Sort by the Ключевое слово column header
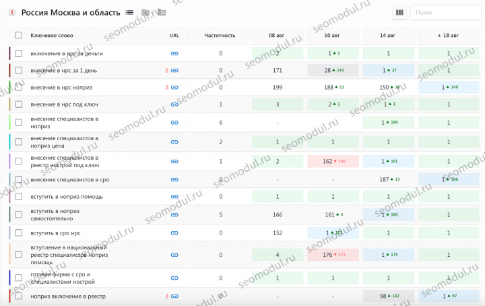 coord(52,35)
